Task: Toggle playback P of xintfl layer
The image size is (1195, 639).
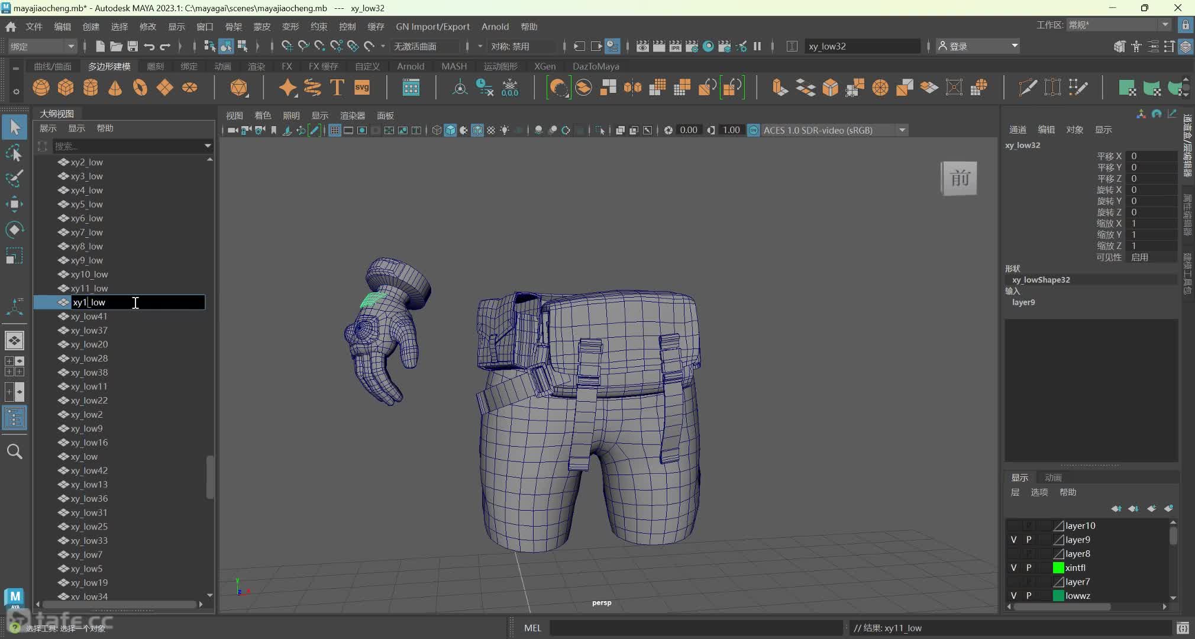Action: 1029,568
